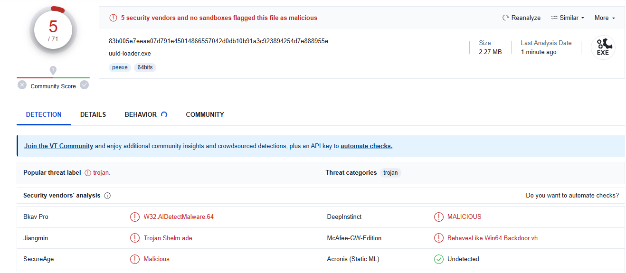This screenshot has height=273, width=626.
Task: Open the Similar dropdown menu
Action: click(x=568, y=18)
